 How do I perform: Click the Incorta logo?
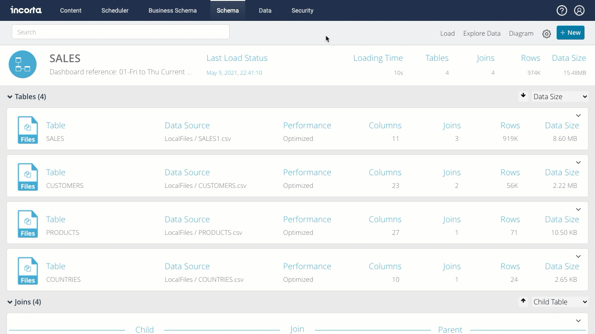(x=26, y=10)
